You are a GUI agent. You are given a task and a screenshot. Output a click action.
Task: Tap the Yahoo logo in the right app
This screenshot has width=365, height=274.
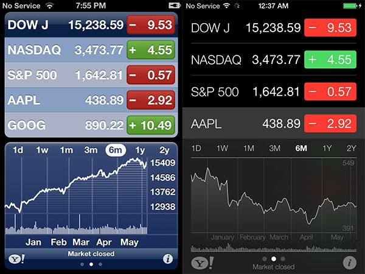pos(203,263)
